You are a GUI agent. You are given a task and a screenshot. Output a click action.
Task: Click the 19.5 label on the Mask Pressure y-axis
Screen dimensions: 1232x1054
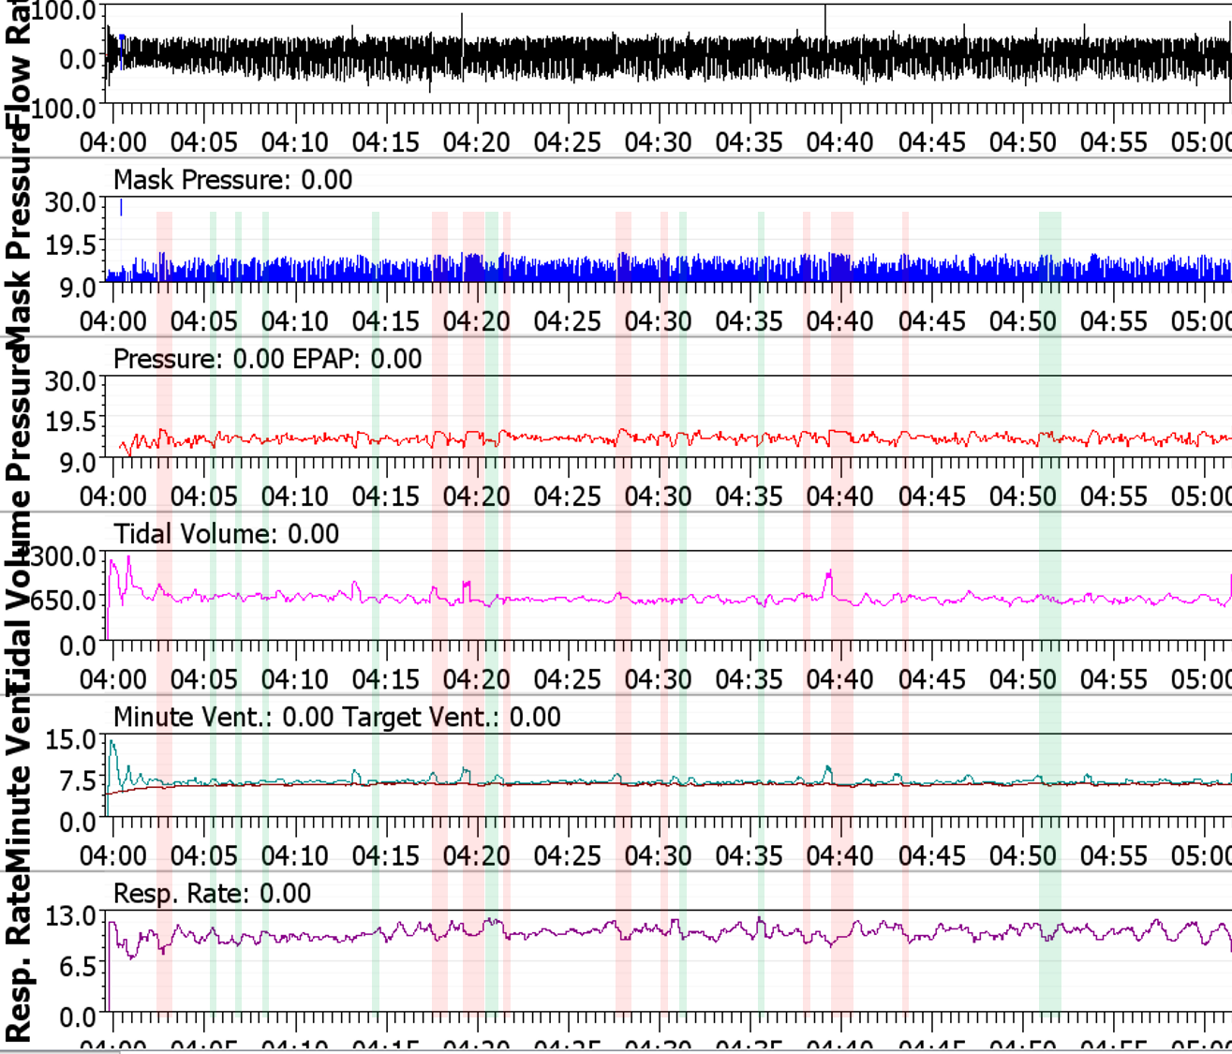70,245
